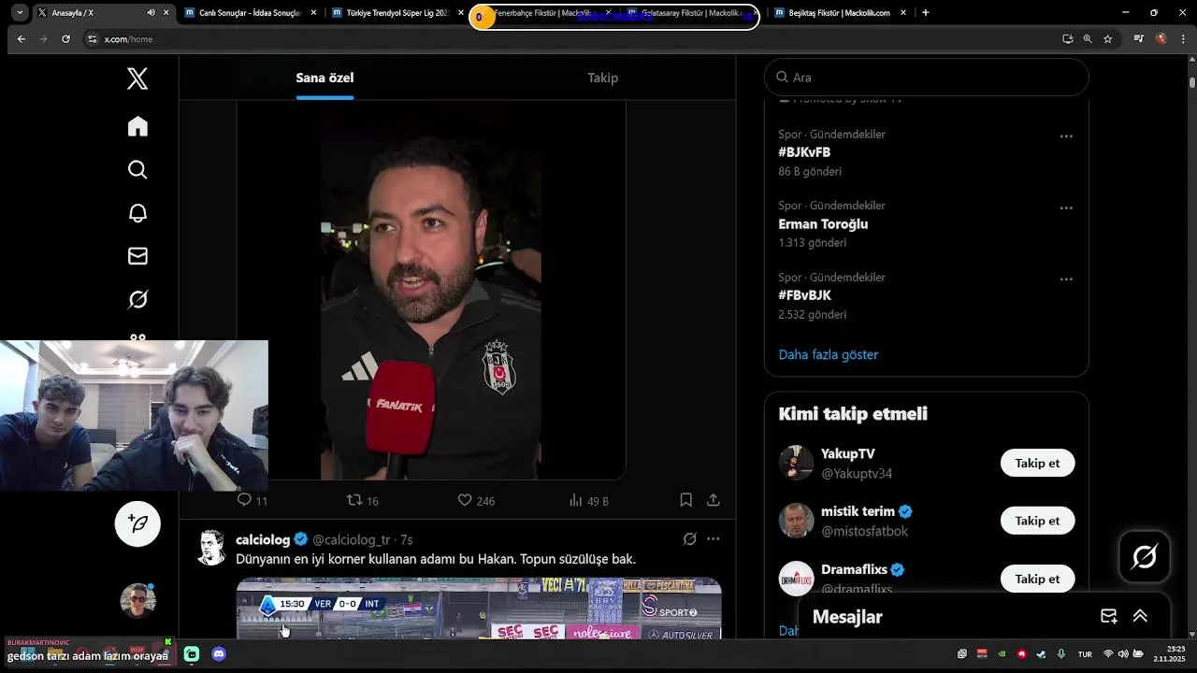Open floating Grok button at right edge
The image size is (1197, 673).
[1145, 557]
